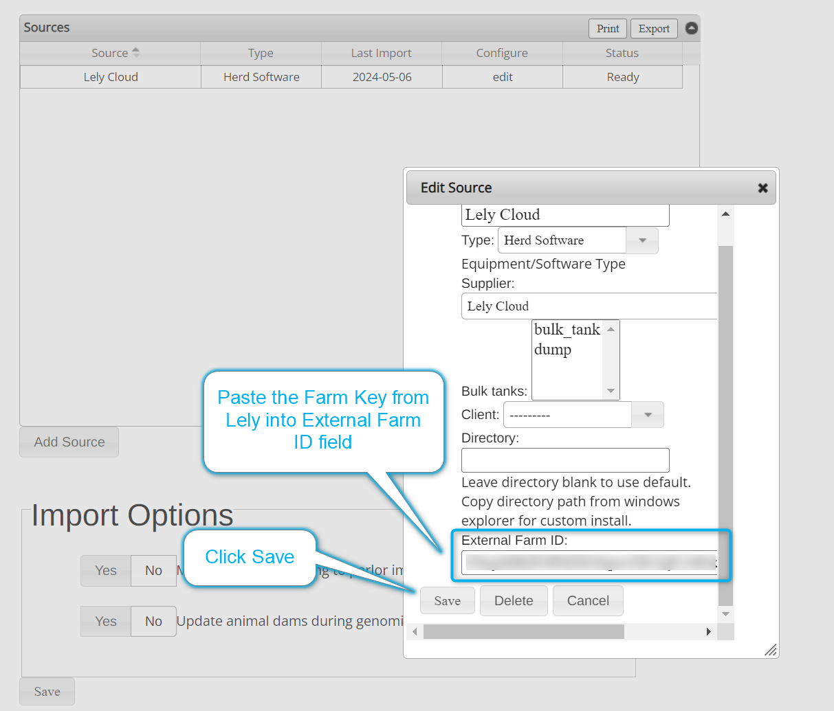Click the Ready status cell
This screenshot has height=711, width=834.
pos(623,77)
